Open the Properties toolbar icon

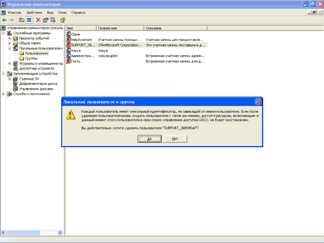pos(45,20)
